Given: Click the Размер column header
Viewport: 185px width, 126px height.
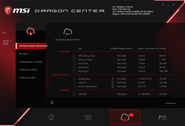Looking at the screenshot, I should coord(163,48).
